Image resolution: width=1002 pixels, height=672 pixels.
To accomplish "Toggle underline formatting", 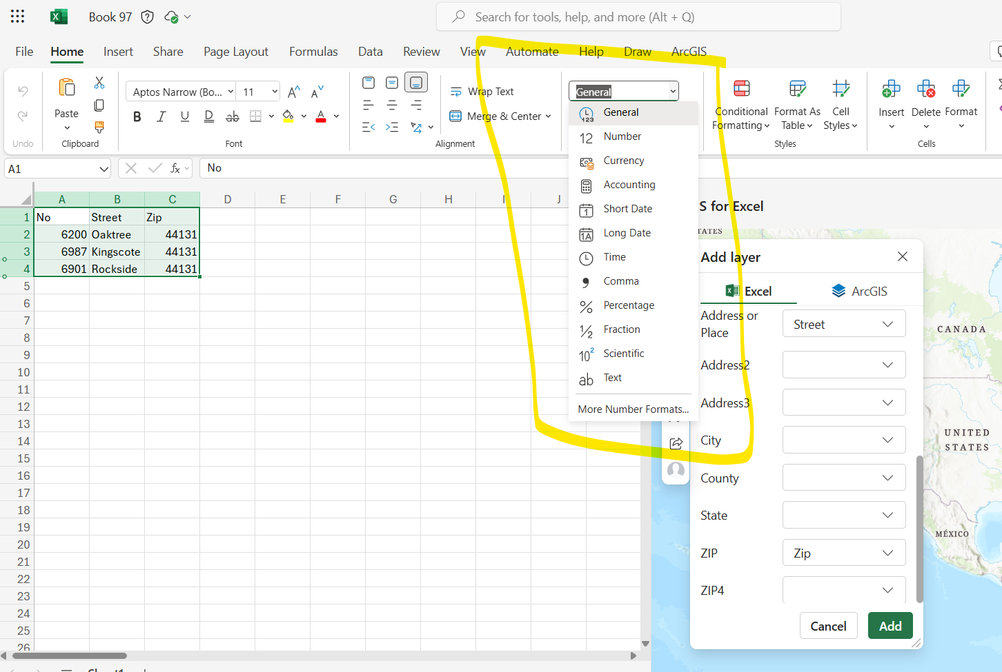I will tap(184, 116).
